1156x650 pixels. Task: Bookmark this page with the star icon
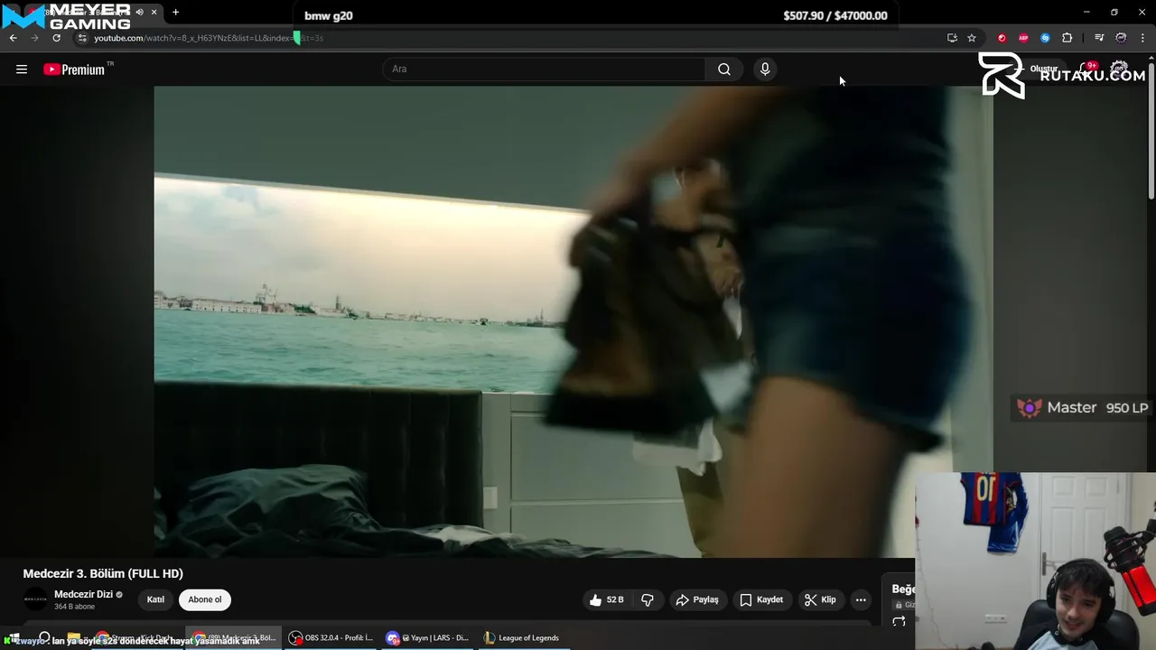click(x=972, y=38)
